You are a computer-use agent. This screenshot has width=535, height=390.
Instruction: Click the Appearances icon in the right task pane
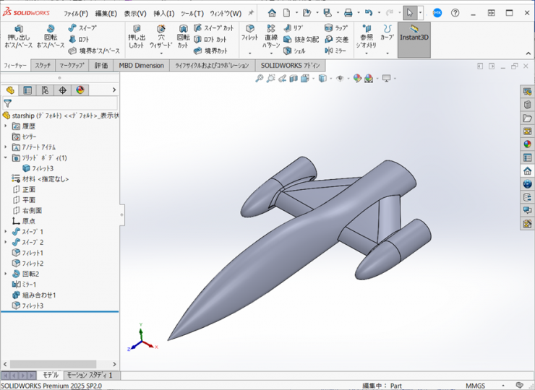527,144
